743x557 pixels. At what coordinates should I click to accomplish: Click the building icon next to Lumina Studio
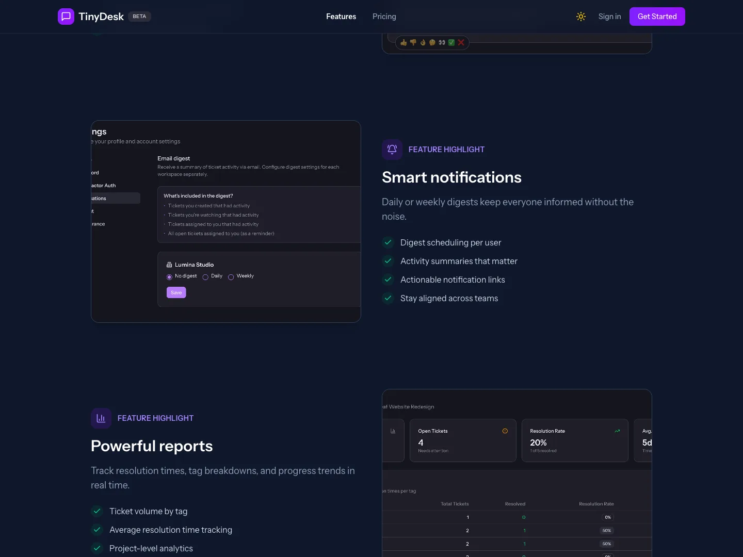point(169,265)
